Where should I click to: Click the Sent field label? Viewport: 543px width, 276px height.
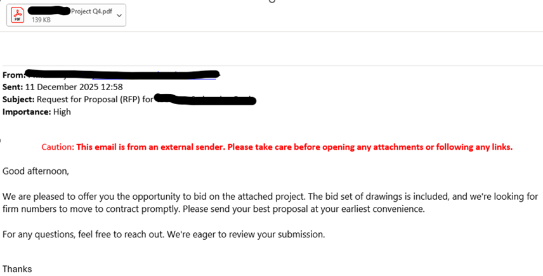click(x=14, y=87)
